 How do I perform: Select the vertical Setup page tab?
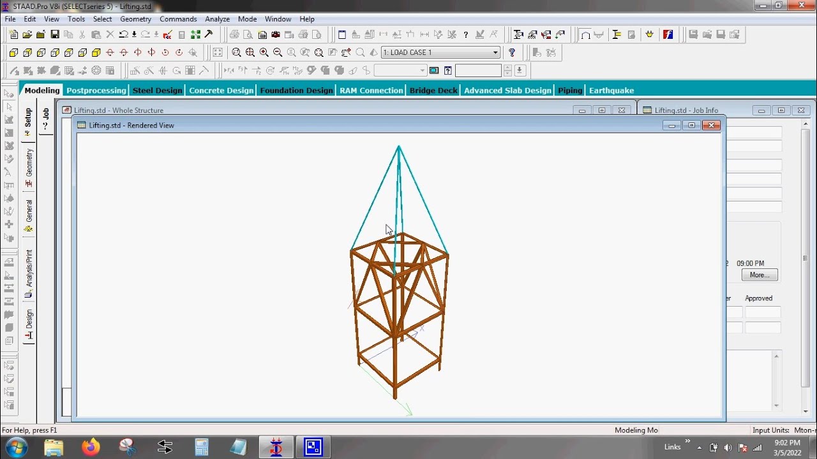pos(28,122)
